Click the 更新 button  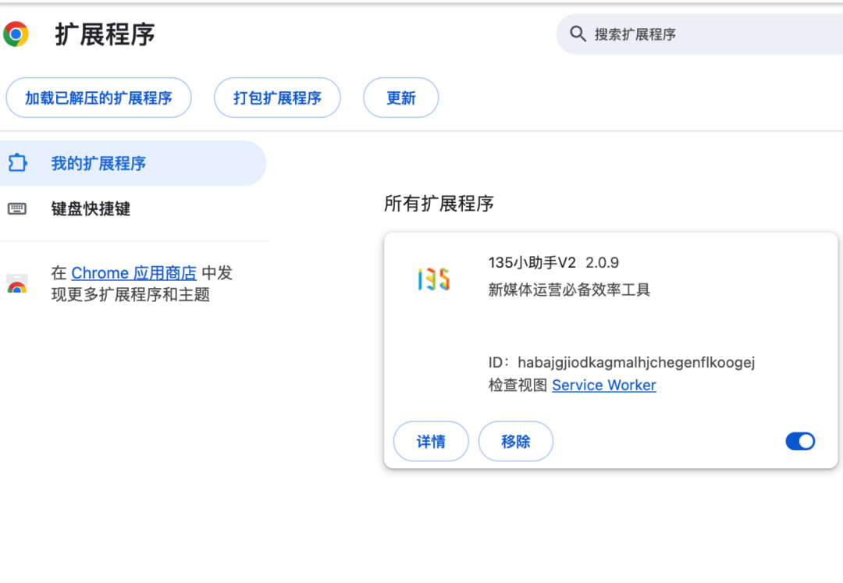(x=401, y=98)
